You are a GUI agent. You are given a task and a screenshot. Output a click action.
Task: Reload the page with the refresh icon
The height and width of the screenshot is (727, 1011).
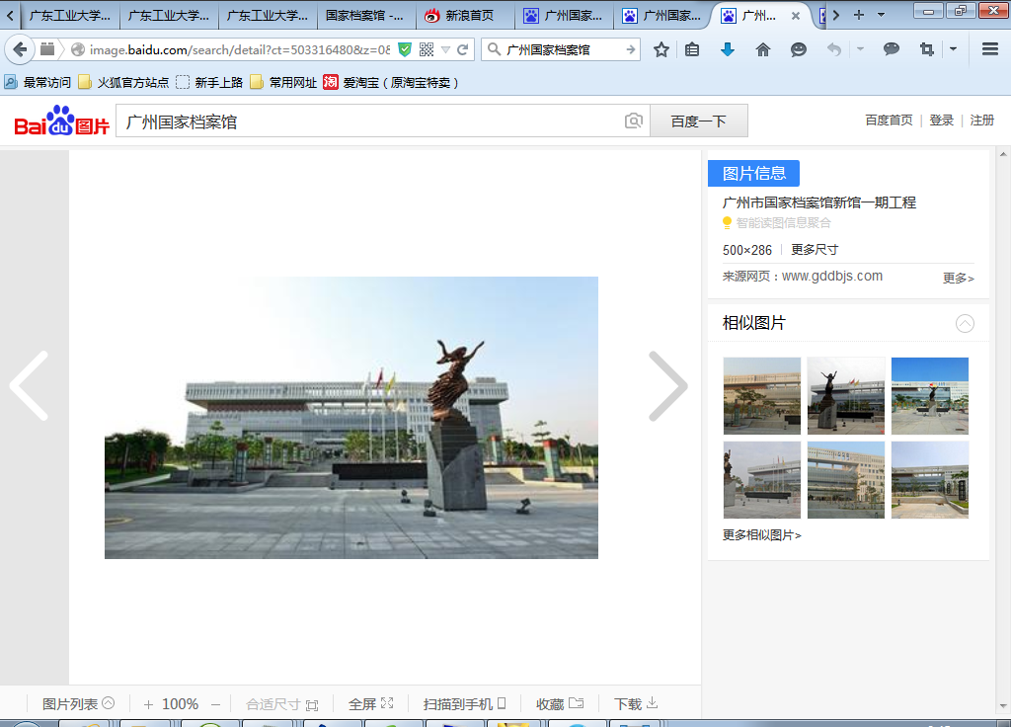coord(462,49)
